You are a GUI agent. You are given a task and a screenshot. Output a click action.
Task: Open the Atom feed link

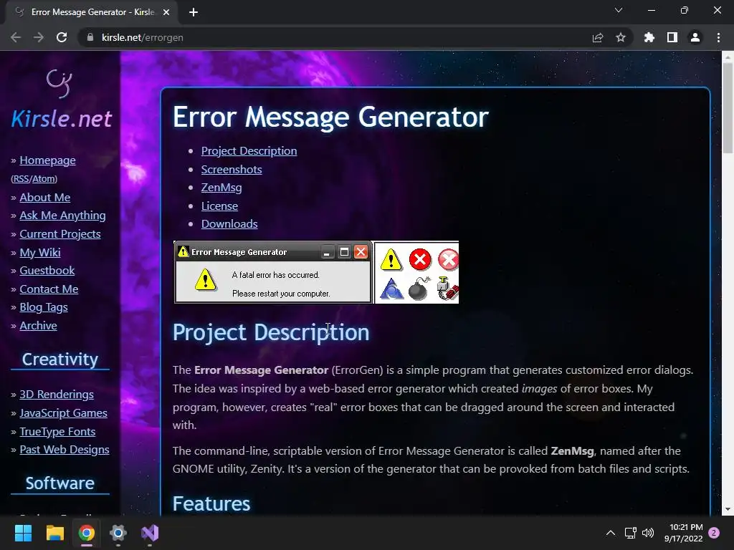click(44, 178)
